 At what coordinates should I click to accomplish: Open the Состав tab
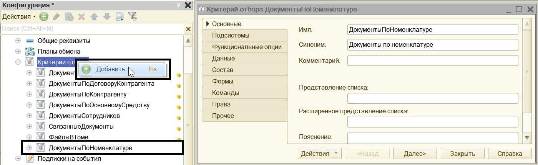tap(244, 70)
